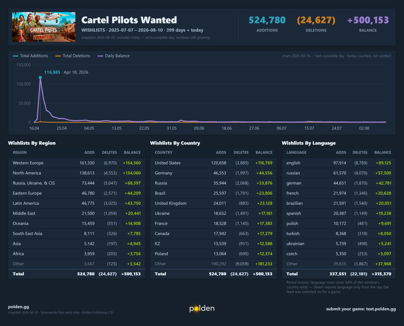Click the Other country balance +181,233
This screenshot has height=326, width=404.
(x=264, y=264)
